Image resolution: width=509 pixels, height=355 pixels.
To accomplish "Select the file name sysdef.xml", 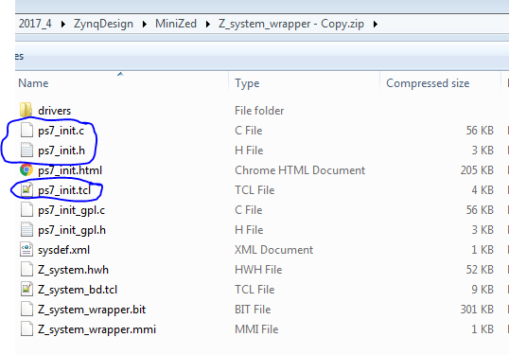I will point(63,250).
